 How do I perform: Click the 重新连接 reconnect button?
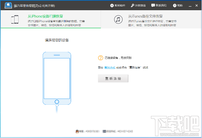(113, 78)
